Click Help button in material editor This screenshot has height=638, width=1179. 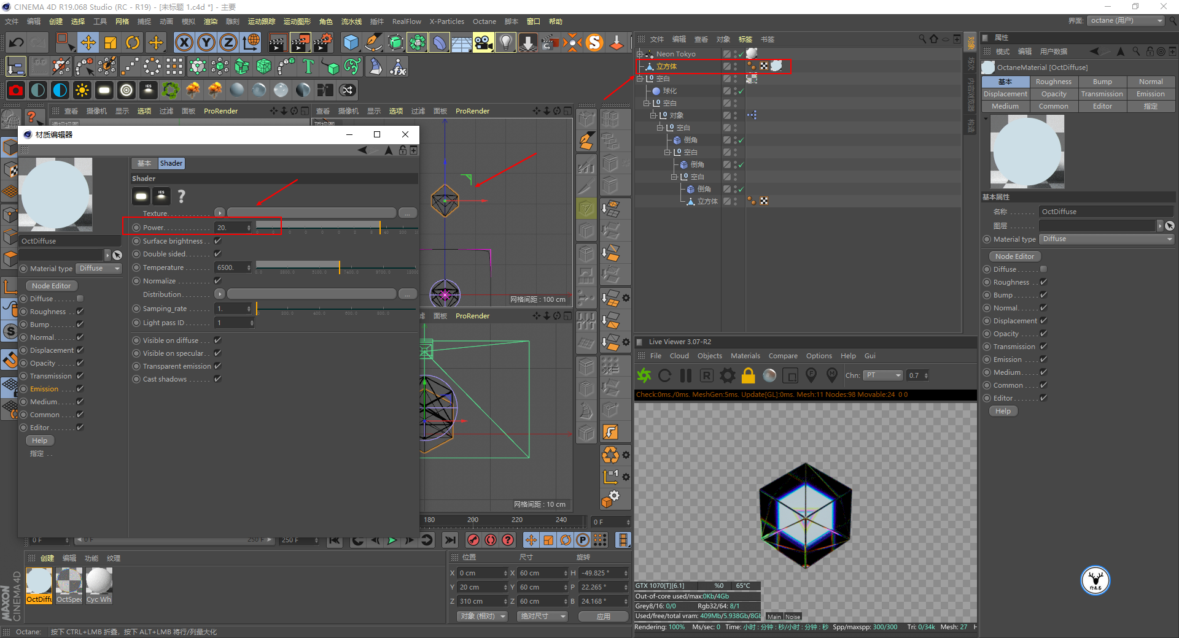(x=40, y=440)
